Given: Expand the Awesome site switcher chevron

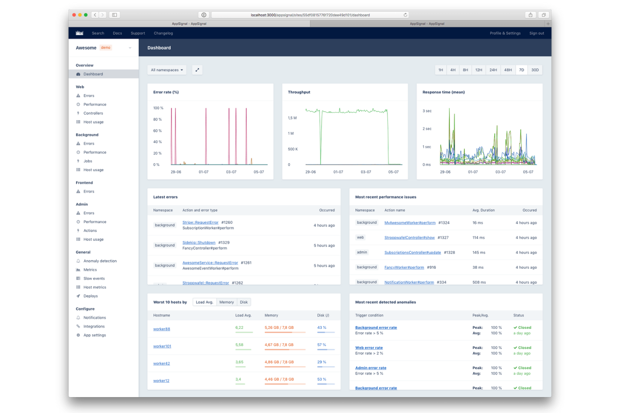Looking at the screenshot, I should pyautogui.click(x=130, y=48).
